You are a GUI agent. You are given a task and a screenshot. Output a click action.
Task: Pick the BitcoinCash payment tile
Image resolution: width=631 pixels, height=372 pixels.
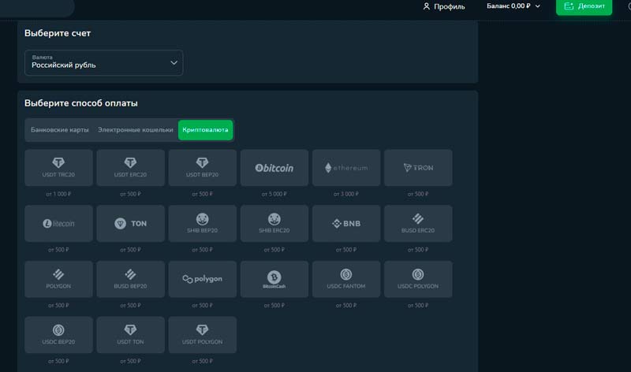pyautogui.click(x=274, y=279)
